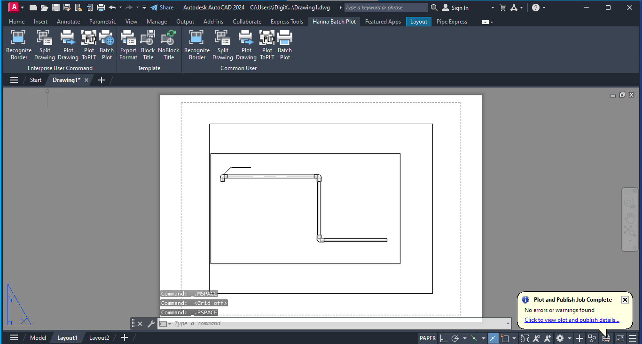The height and width of the screenshot is (344, 642).
Task: Open the Annotate ribbon tab
Action: (68, 22)
